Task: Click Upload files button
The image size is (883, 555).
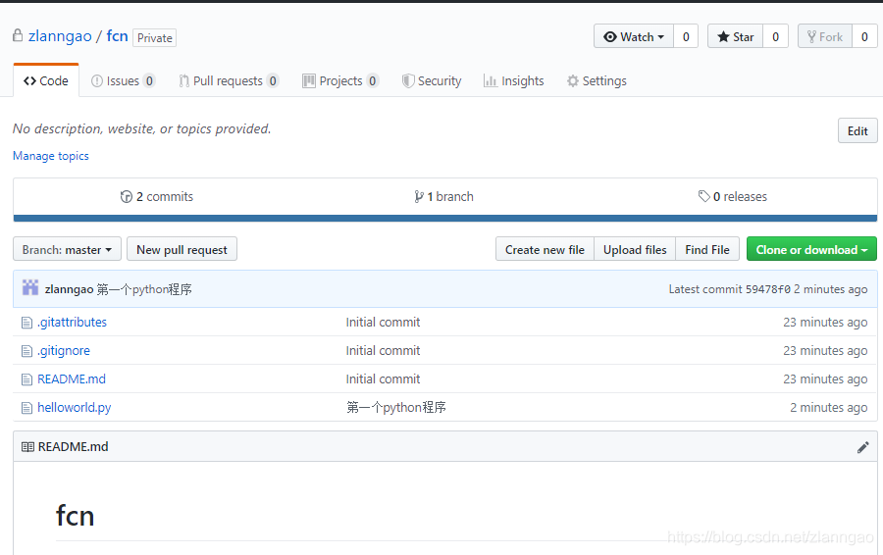Action: coord(635,249)
